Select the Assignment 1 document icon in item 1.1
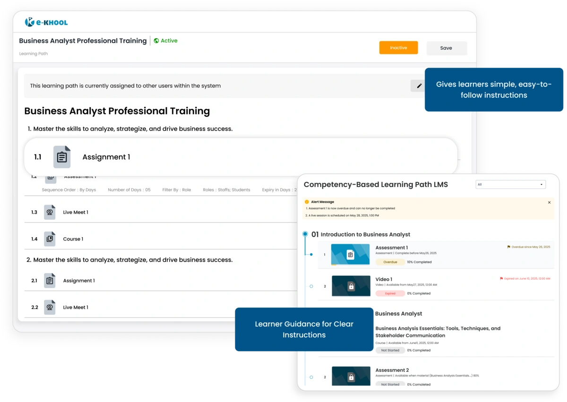This screenshot has width=567, height=402. pos(62,156)
